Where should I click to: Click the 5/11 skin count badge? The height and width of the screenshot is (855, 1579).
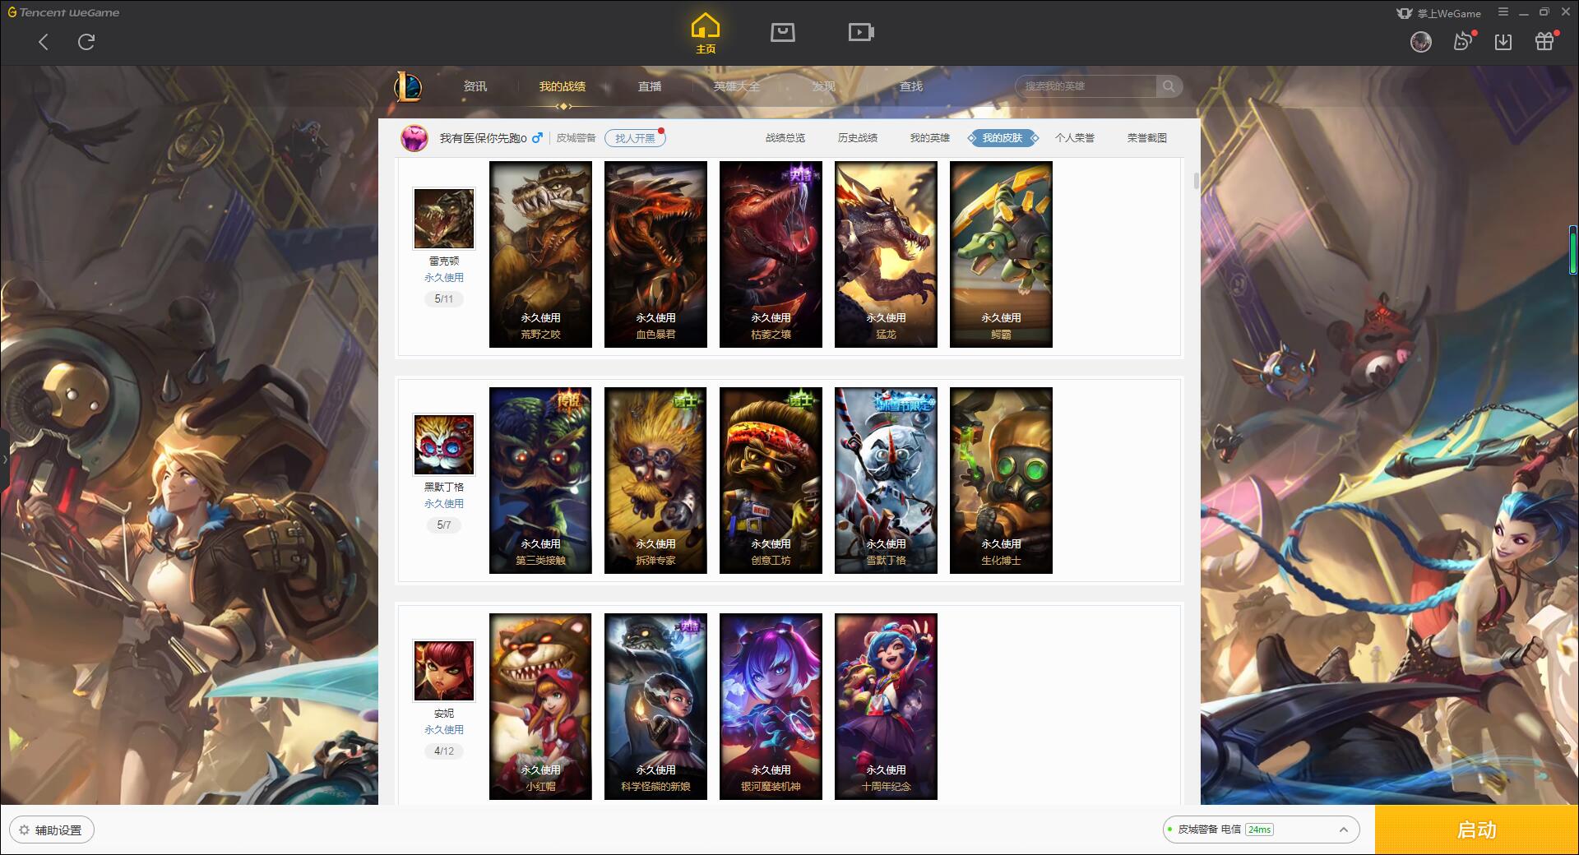pos(444,299)
